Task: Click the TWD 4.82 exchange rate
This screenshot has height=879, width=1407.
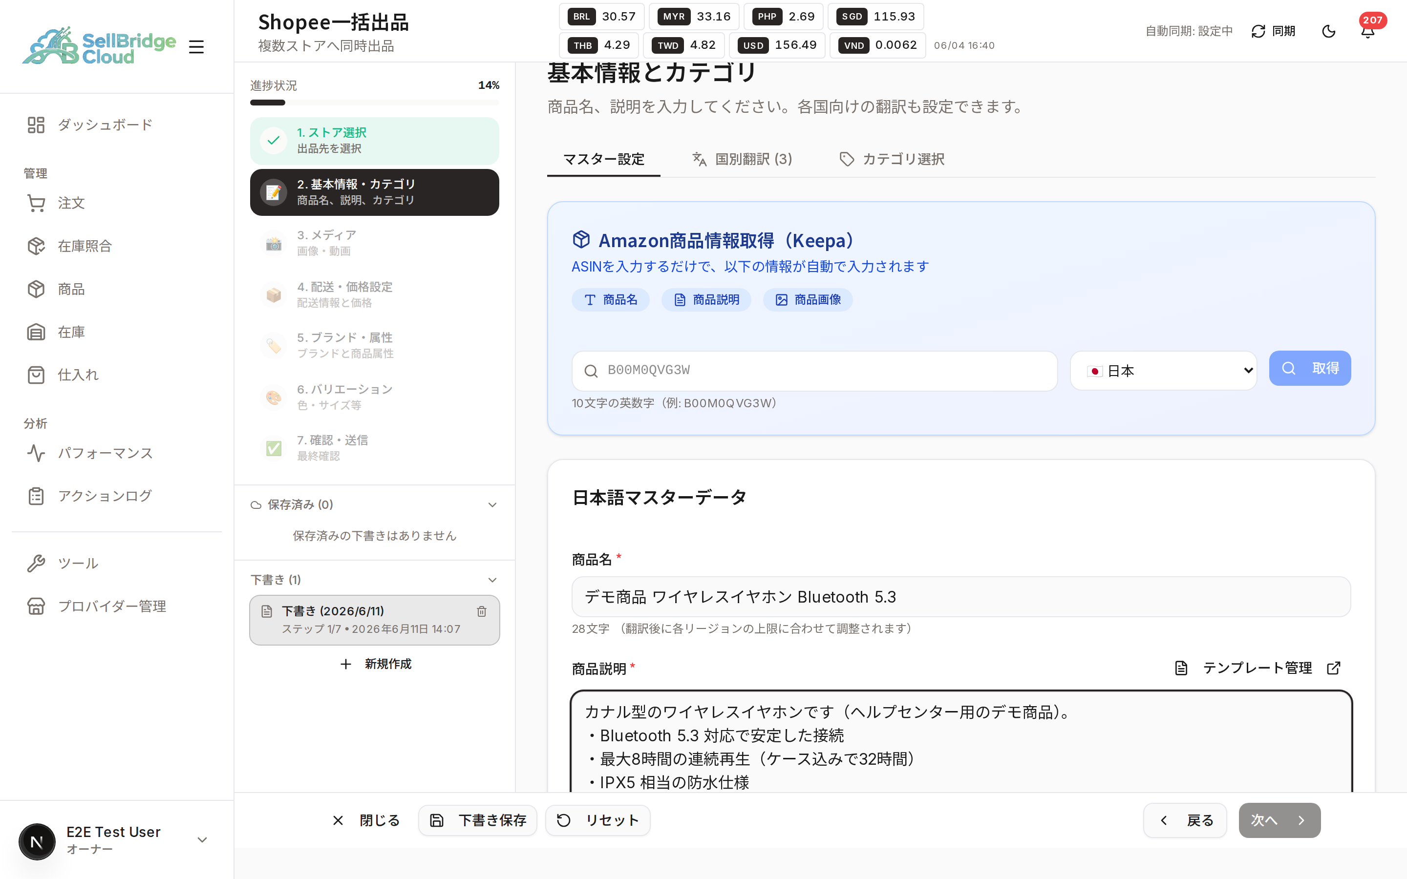Action: pos(684,45)
